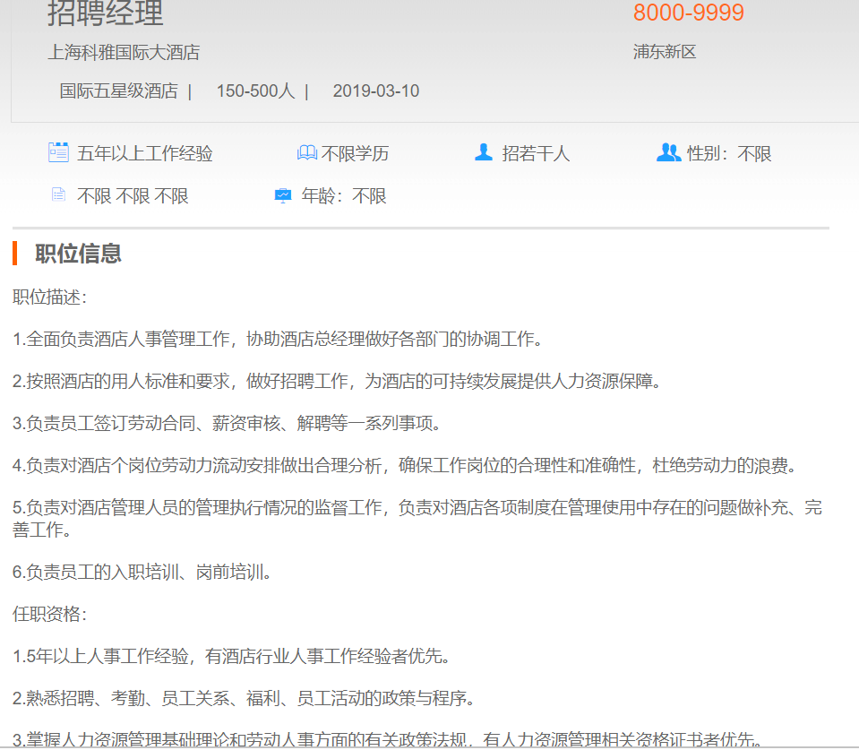This screenshot has width=859, height=750.
Task: Click the 职位描述 subheading
Action: coord(49,297)
